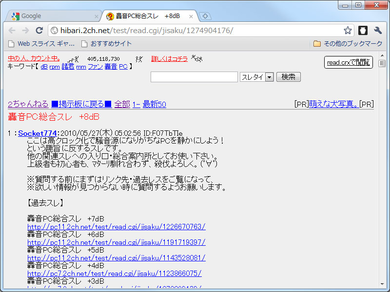Click the extension icon next to the star
This screenshot has width=390, height=292.
pyautogui.click(x=363, y=30)
